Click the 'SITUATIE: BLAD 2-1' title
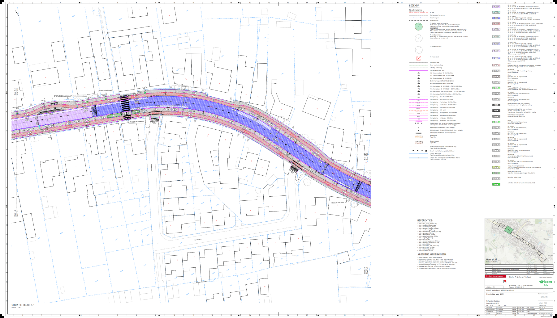 (23, 305)
